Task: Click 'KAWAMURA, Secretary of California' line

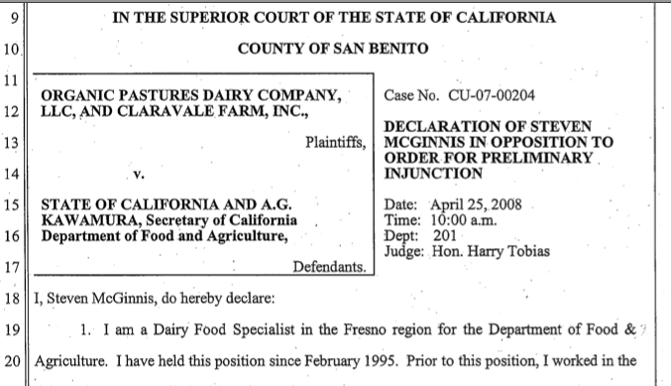Action: coord(169,220)
